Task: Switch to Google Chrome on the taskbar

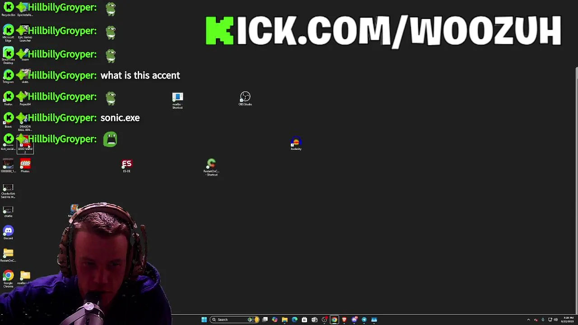Action: click(334, 320)
